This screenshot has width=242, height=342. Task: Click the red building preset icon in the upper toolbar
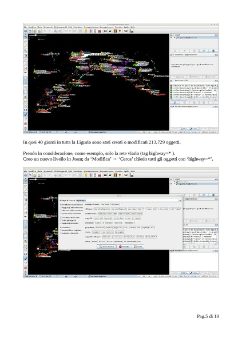point(100,31)
